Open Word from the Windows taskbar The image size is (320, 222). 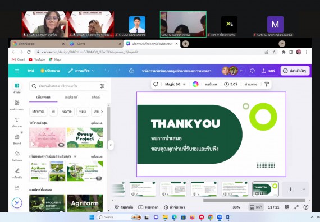228,217
